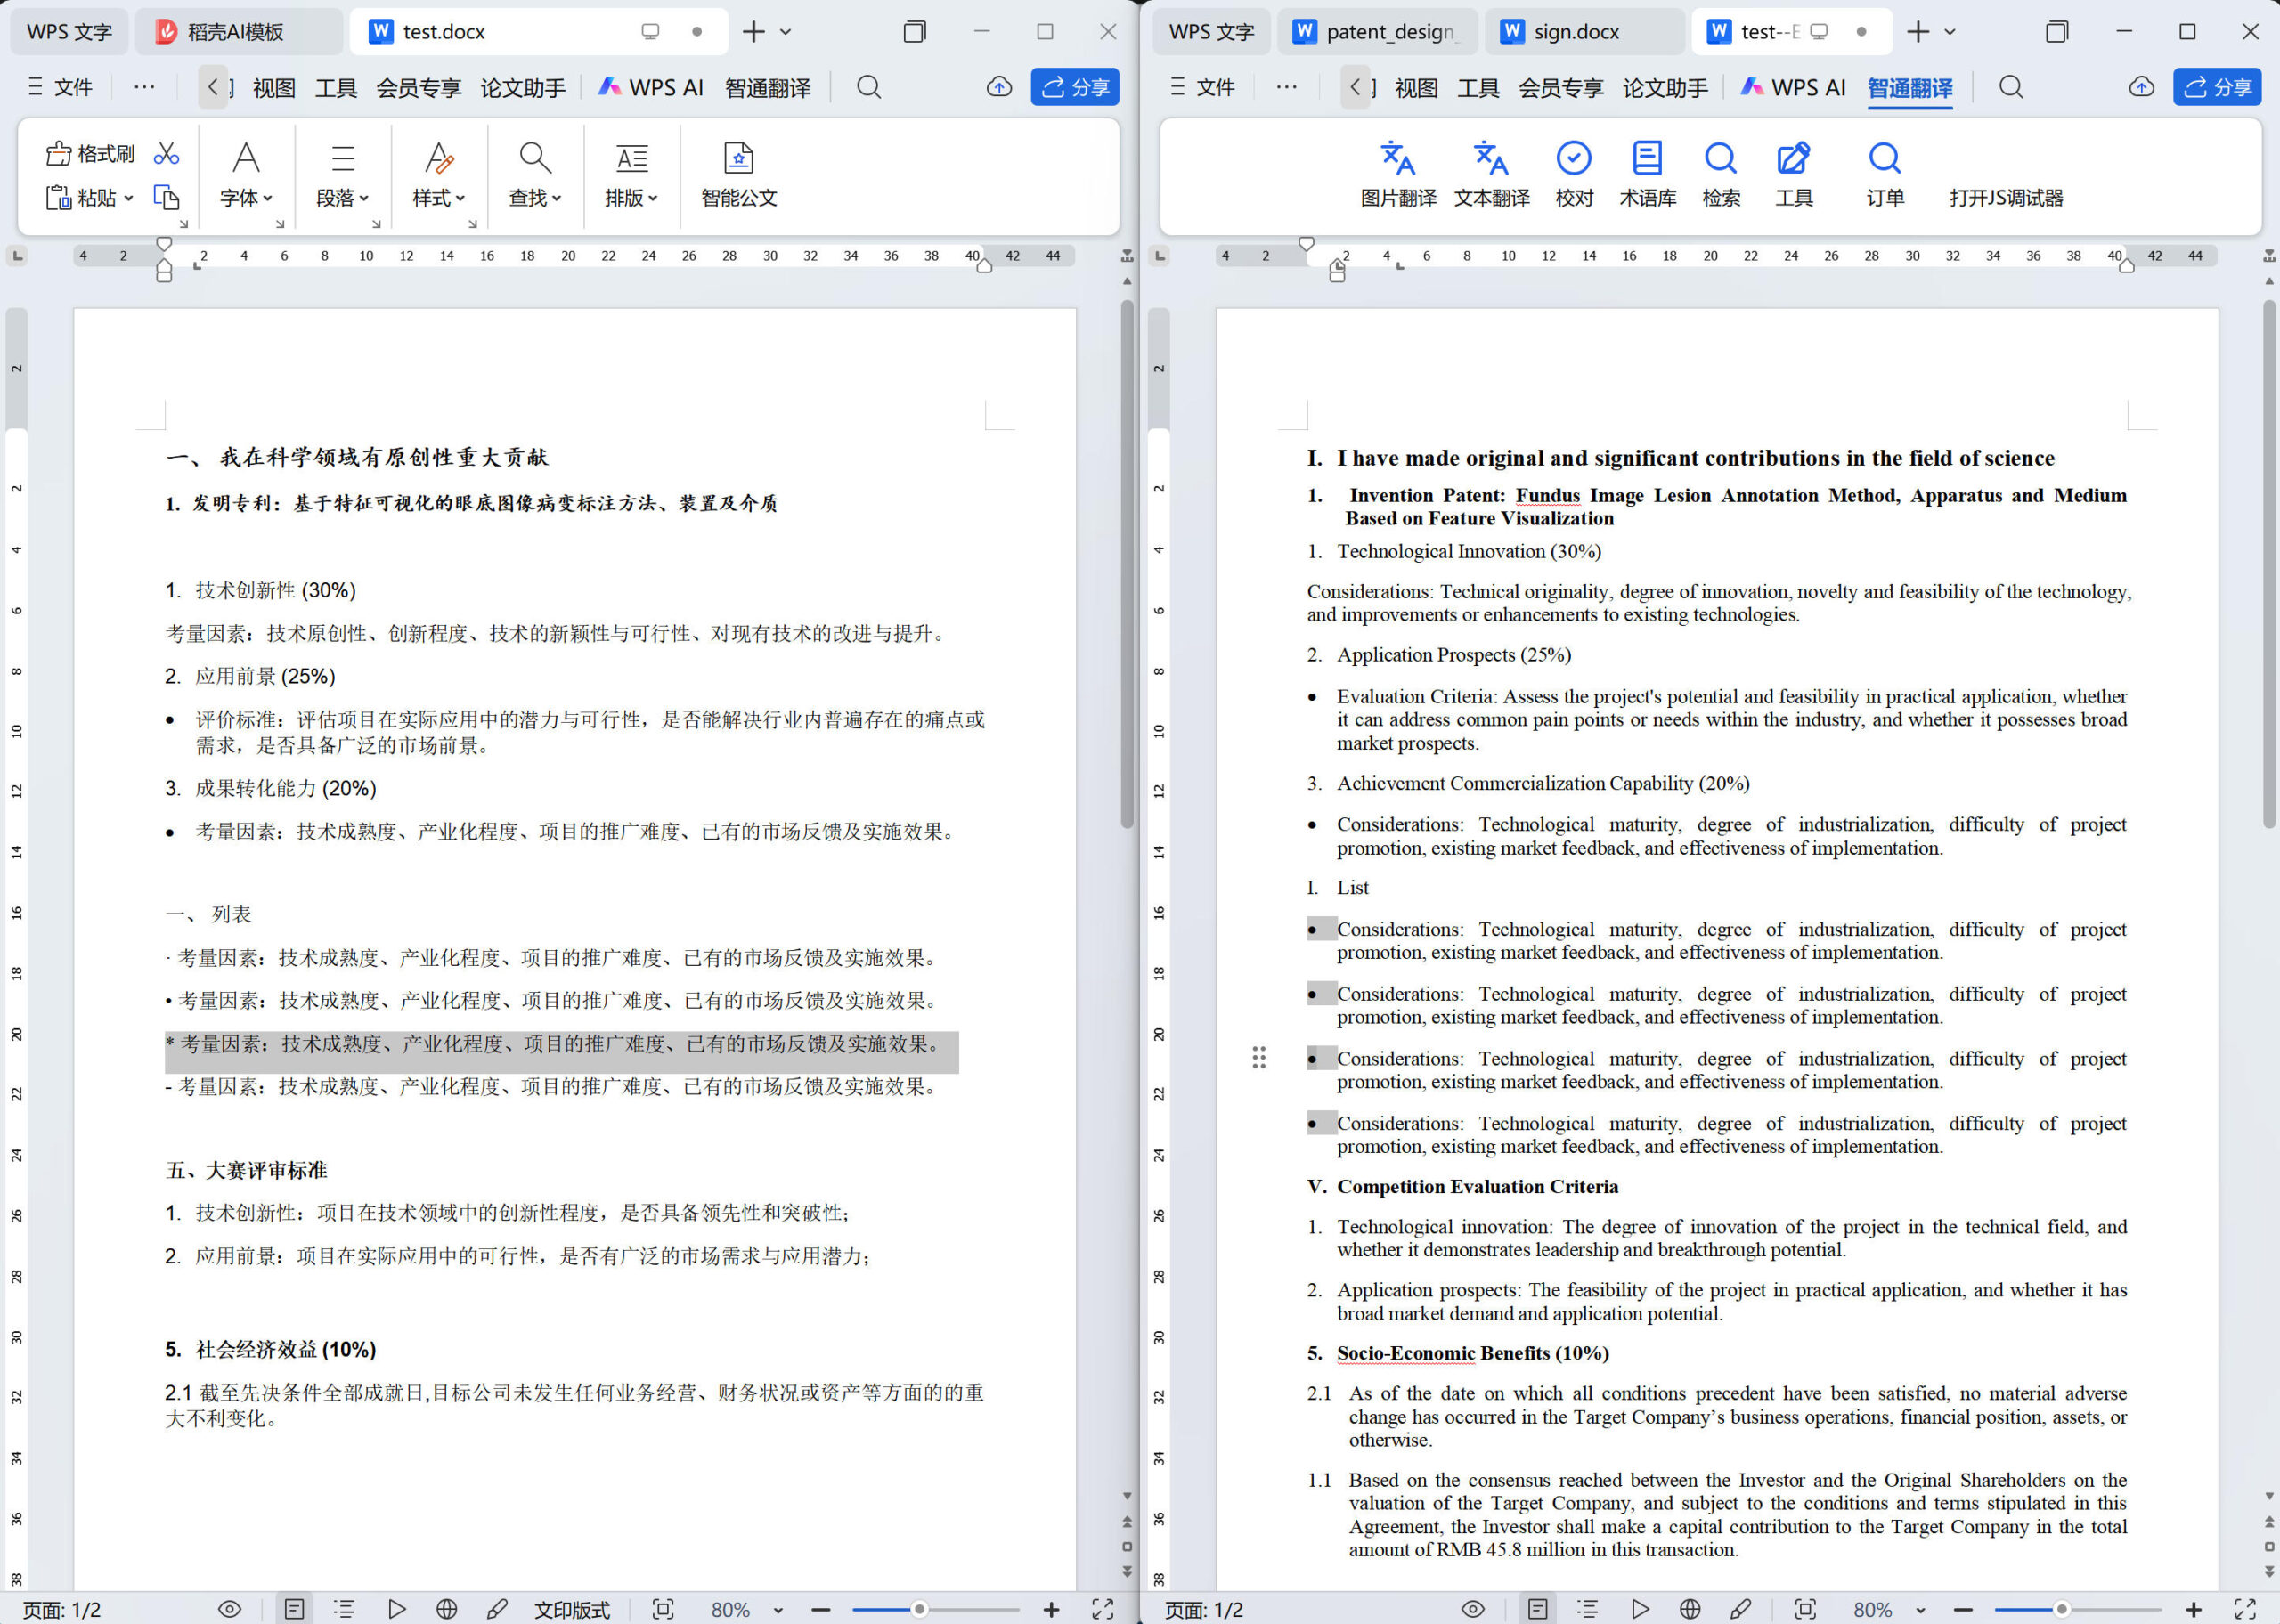Screen dimensions: 2280x1624
Task: Open 文件 menu button in right window
Action: click(1202, 87)
